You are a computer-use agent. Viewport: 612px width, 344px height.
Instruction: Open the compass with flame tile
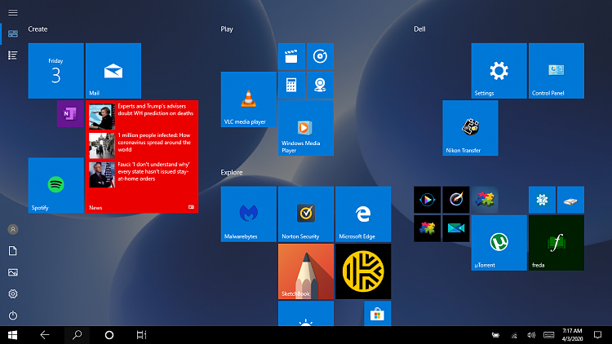(456, 200)
